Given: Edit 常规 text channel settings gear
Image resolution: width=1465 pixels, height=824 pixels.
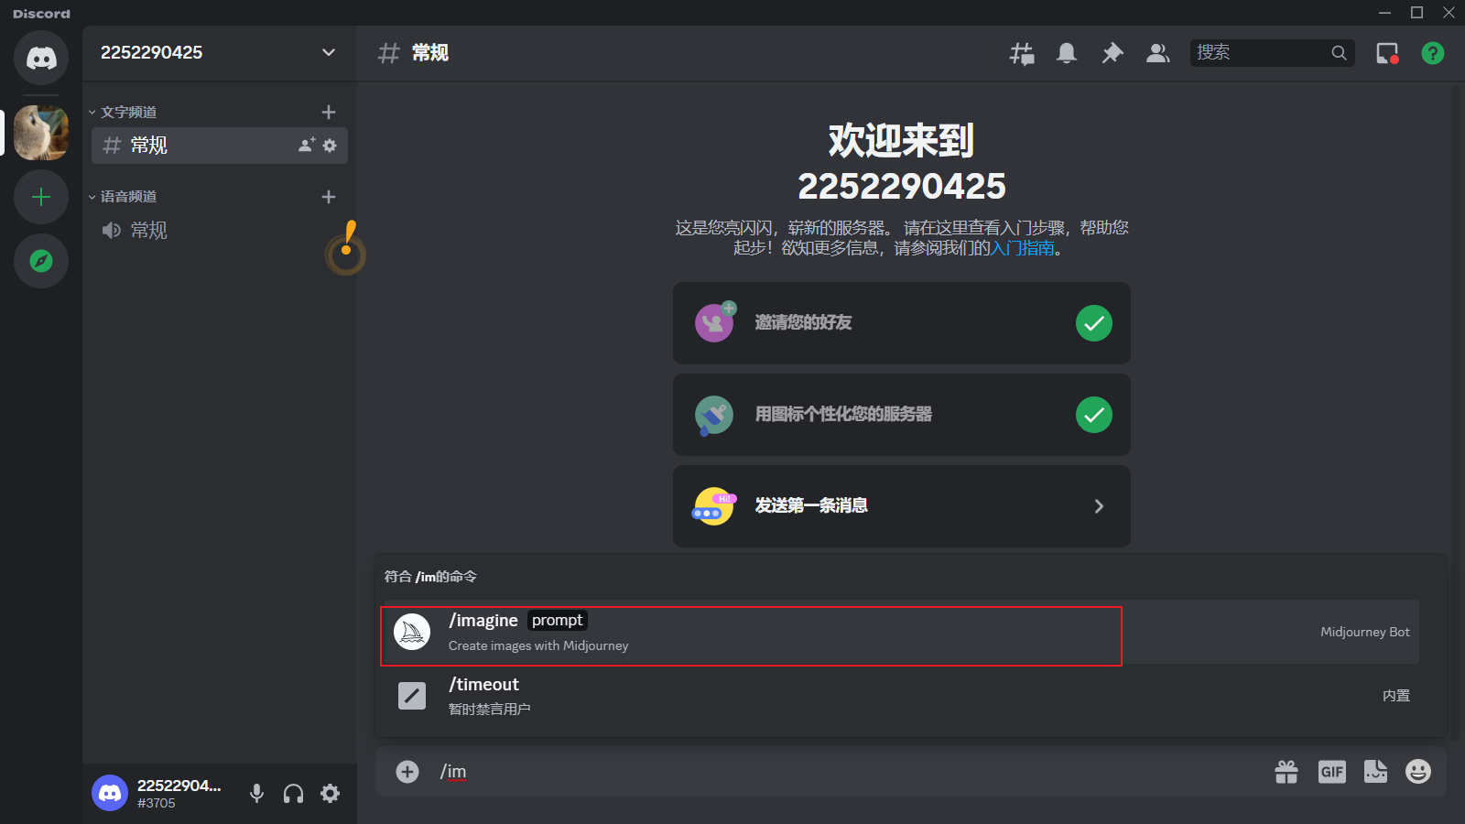Looking at the screenshot, I should point(330,146).
